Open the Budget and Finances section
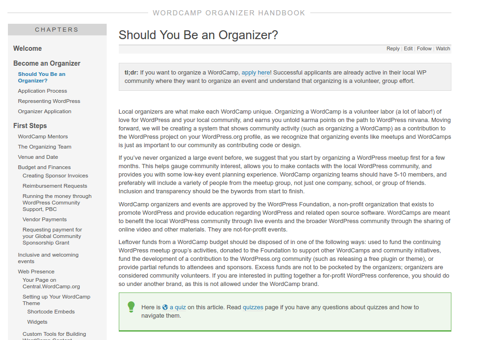This screenshot has height=340, width=477. tap(44, 167)
